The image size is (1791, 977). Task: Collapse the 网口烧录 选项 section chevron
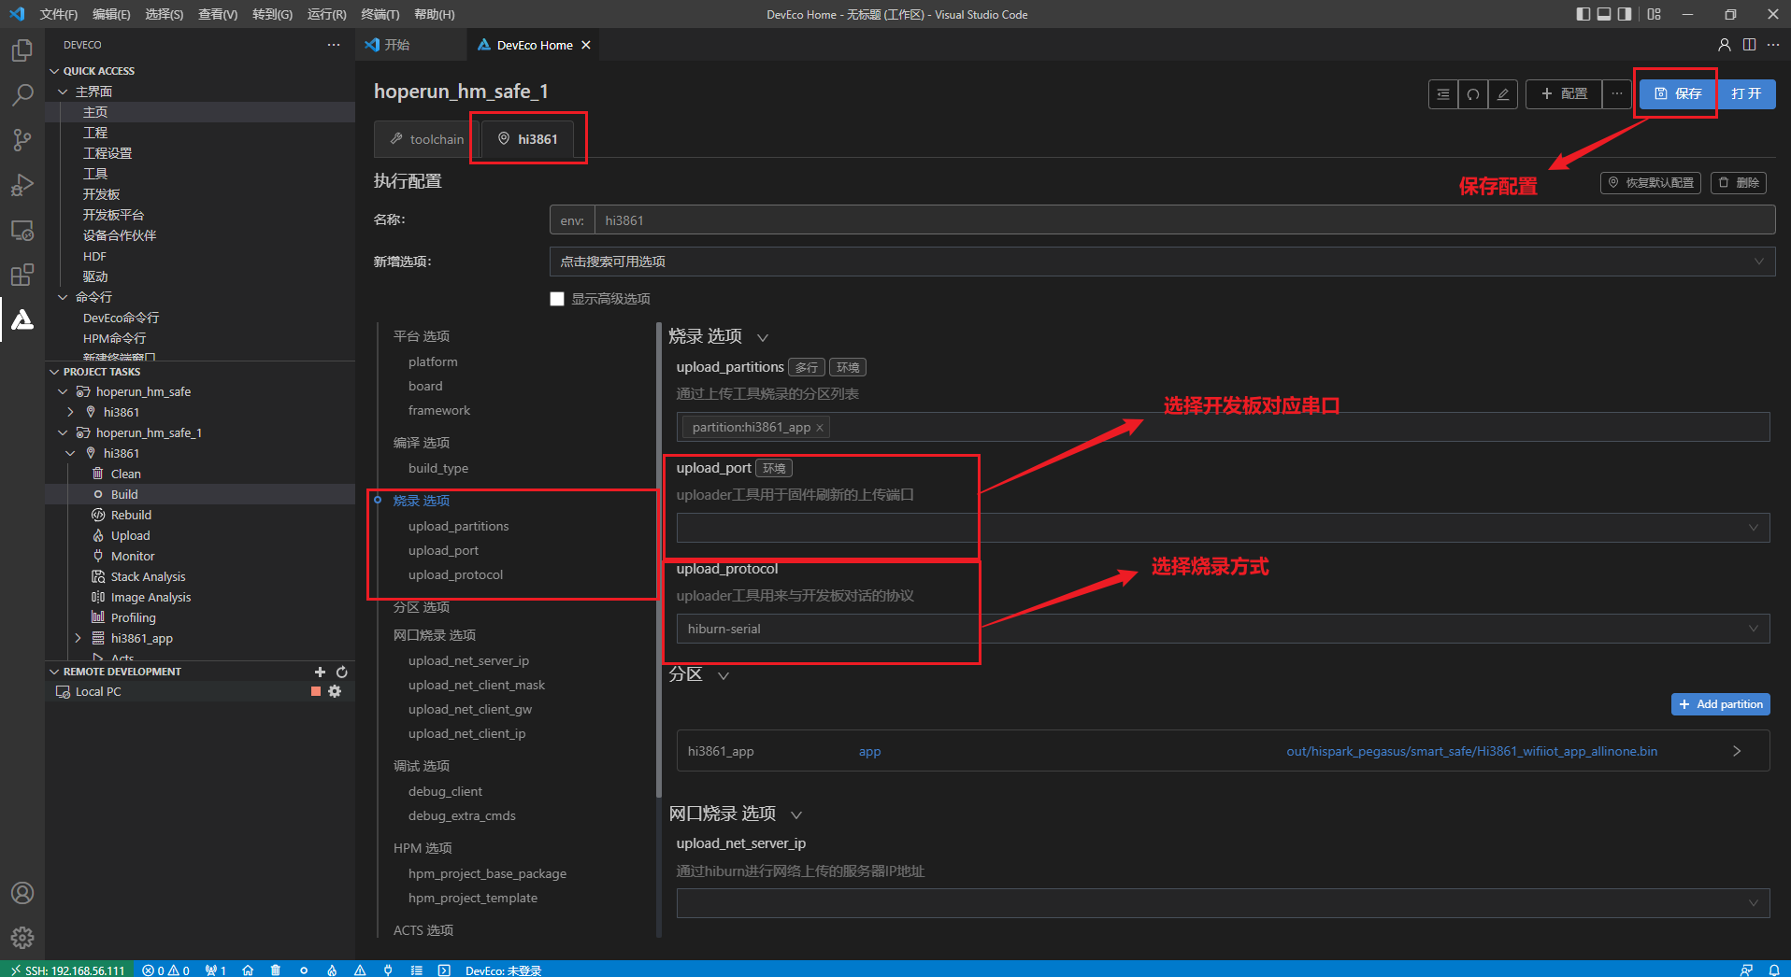click(795, 814)
